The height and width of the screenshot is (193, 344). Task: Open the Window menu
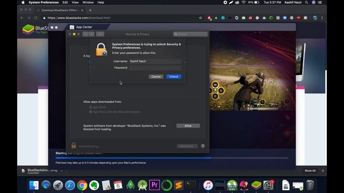88,2
